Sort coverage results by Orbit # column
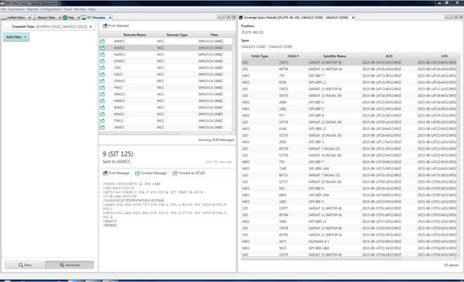Image resolution: width=464 pixels, height=282 pixels. click(293, 56)
